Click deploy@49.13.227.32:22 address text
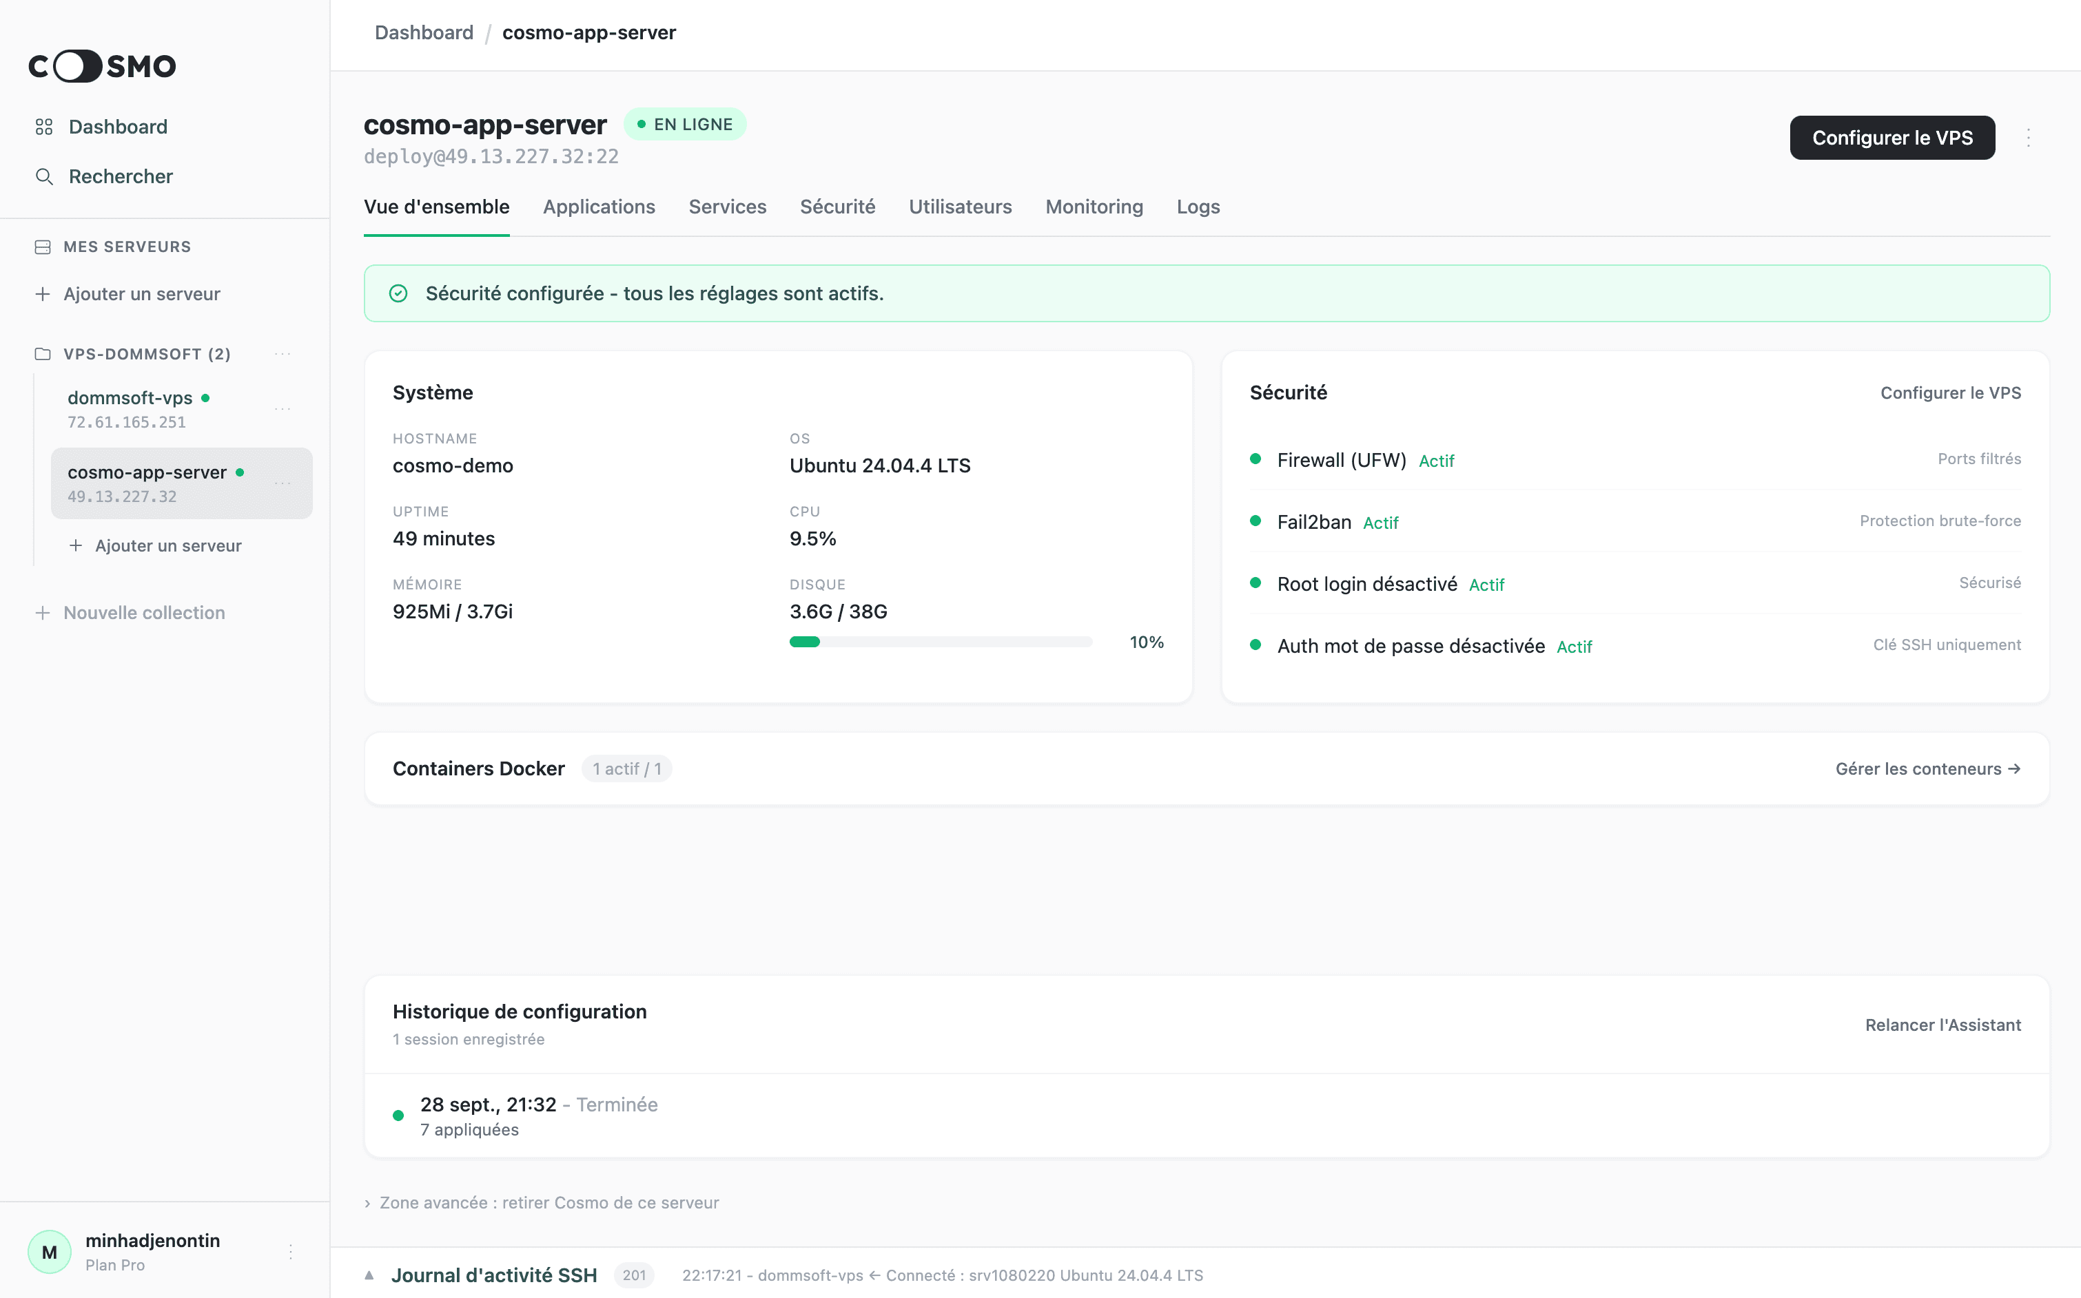Image resolution: width=2081 pixels, height=1298 pixels. click(x=491, y=156)
